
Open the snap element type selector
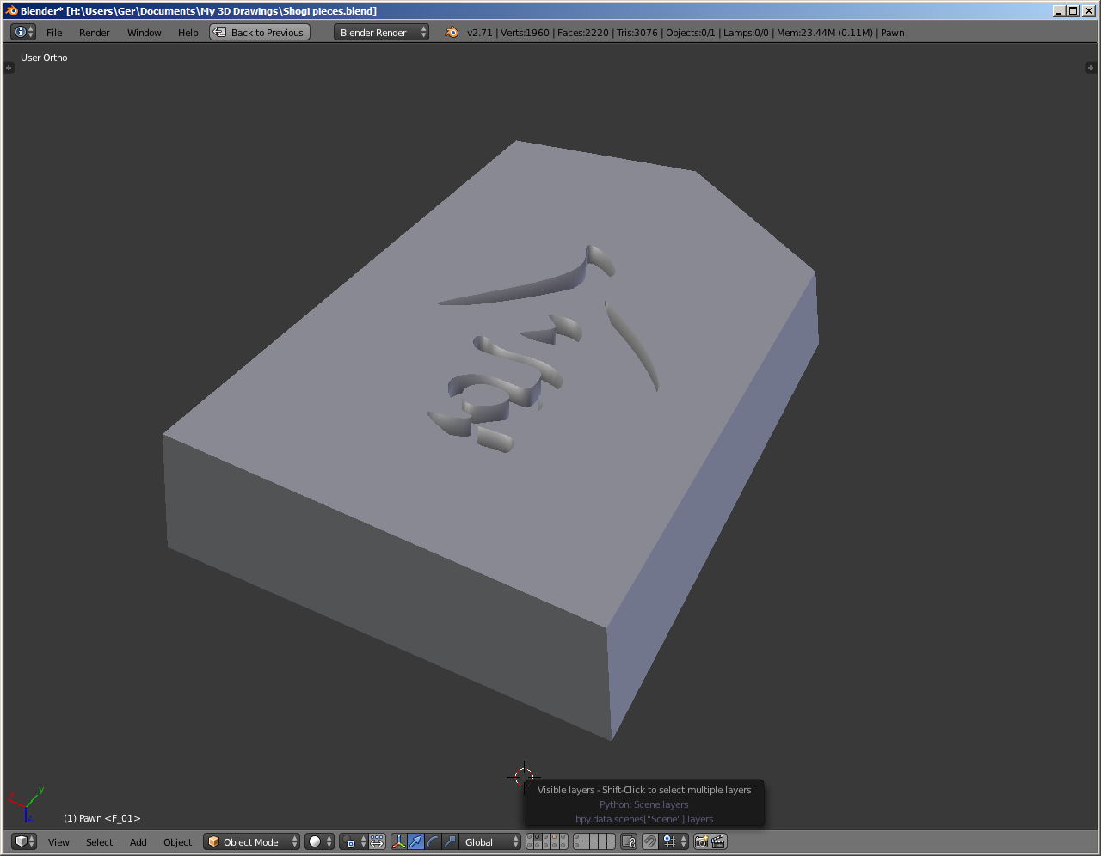[x=674, y=841]
